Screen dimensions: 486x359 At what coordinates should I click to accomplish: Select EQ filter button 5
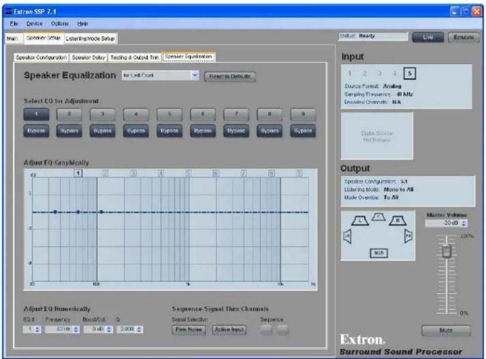169,114
